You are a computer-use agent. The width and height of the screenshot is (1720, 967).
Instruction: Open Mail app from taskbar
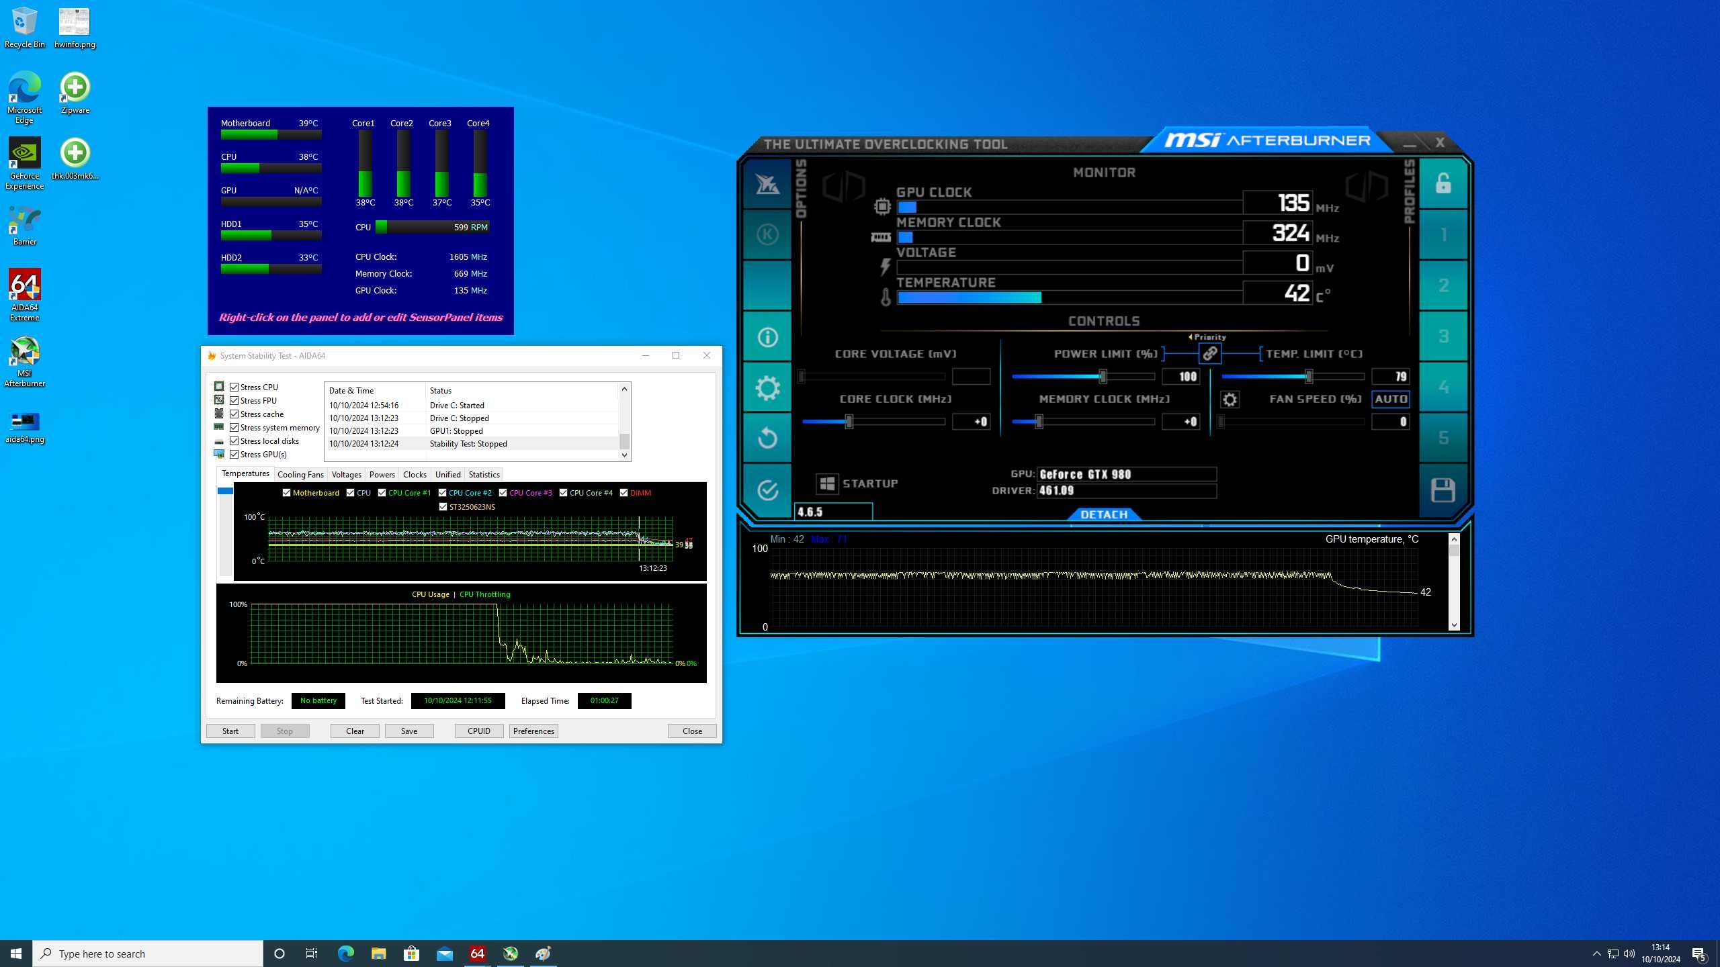point(444,954)
